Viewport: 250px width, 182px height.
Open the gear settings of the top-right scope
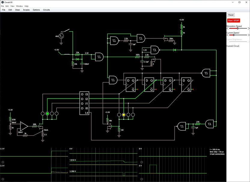tap(142, 162)
